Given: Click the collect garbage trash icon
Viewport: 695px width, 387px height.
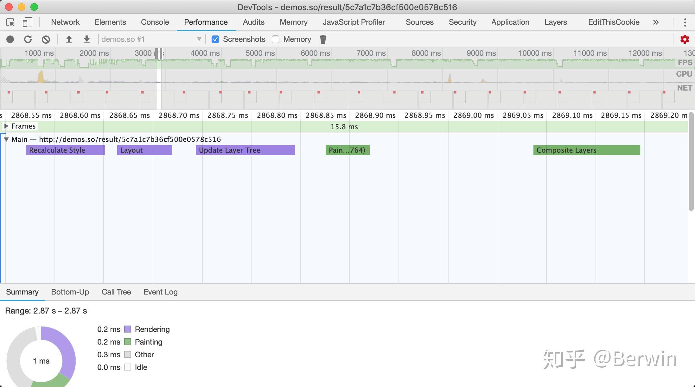Looking at the screenshot, I should tap(323, 39).
